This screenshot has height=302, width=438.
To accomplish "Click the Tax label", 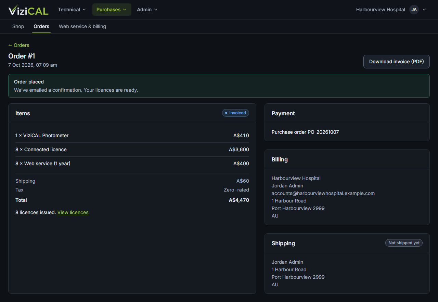I will (20, 190).
